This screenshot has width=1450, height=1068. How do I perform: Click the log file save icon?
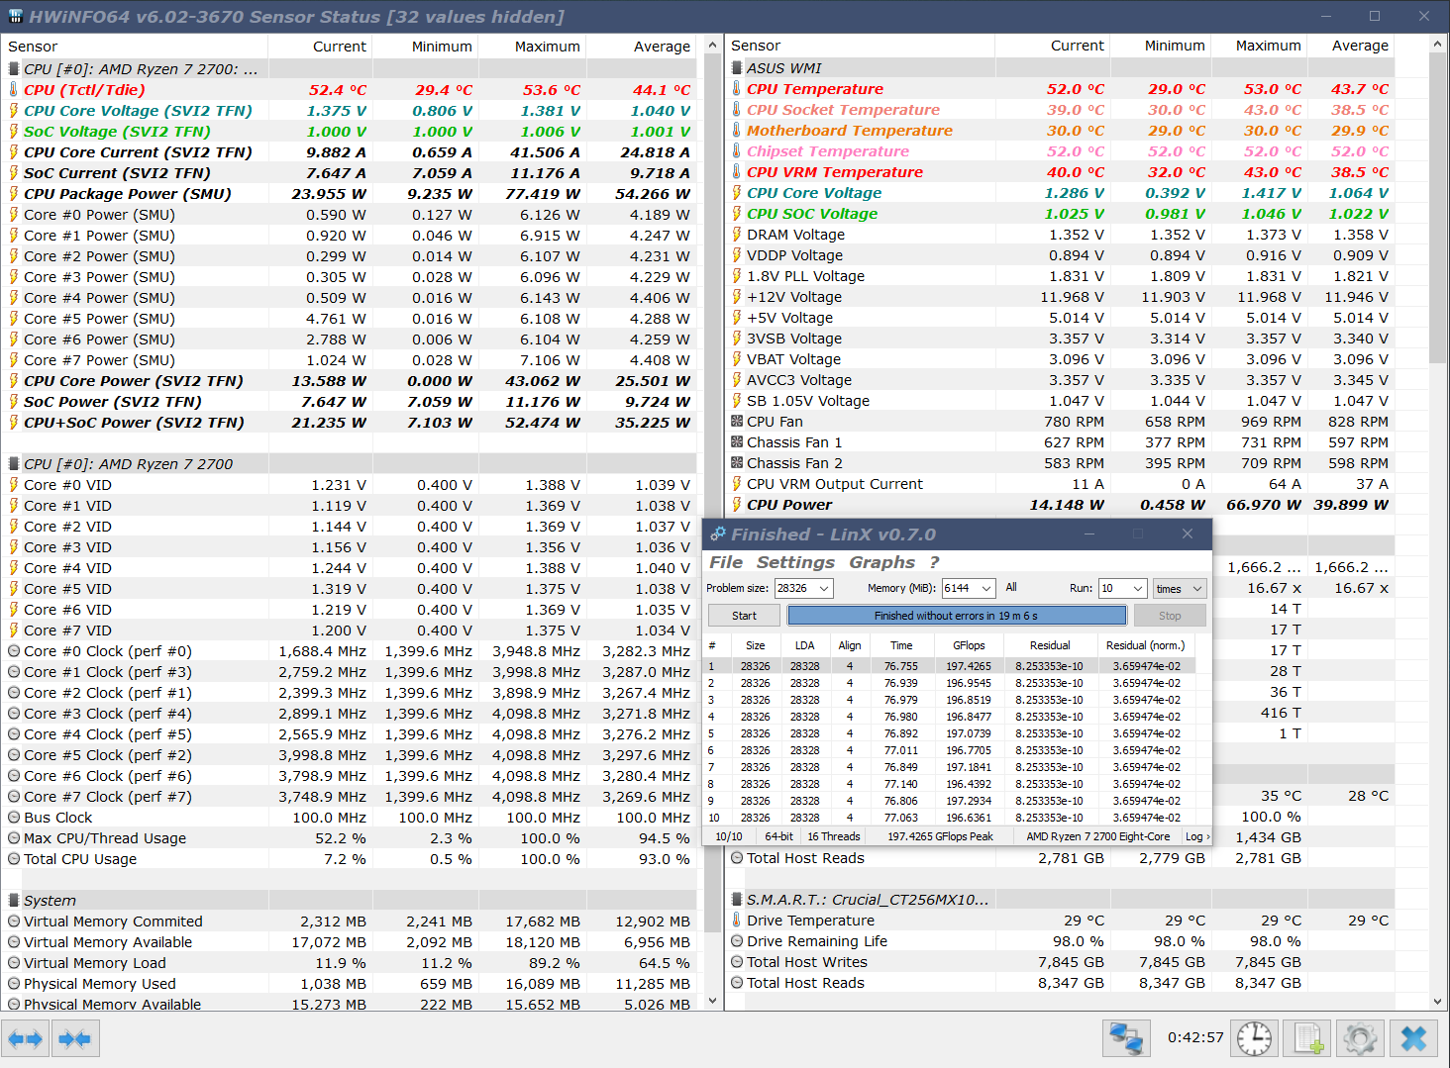click(x=1307, y=1038)
